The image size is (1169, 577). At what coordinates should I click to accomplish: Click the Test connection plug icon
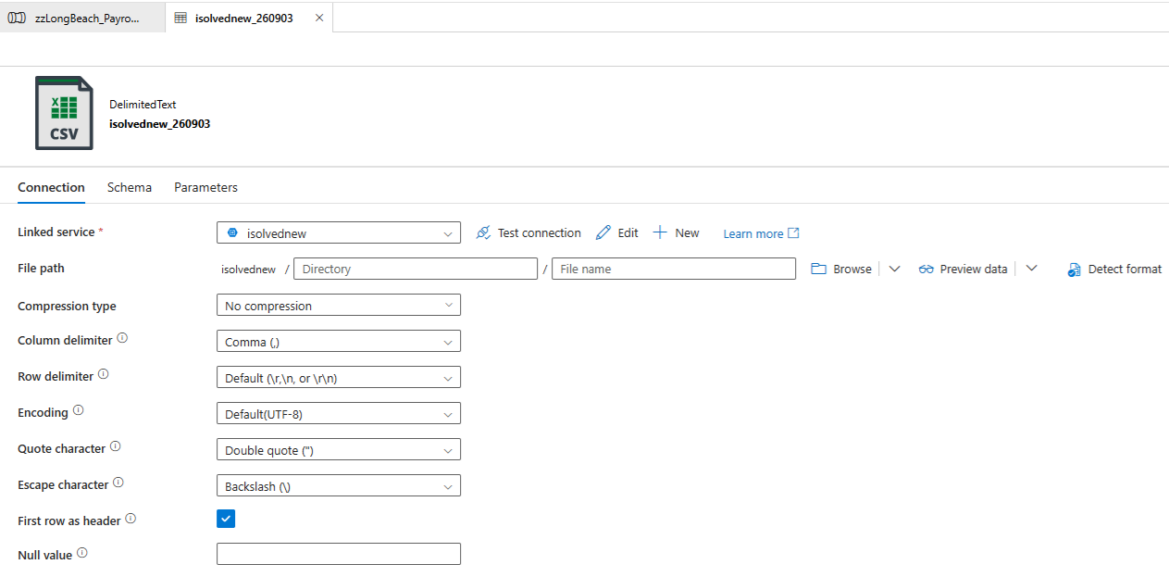pyautogui.click(x=483, y=232)
